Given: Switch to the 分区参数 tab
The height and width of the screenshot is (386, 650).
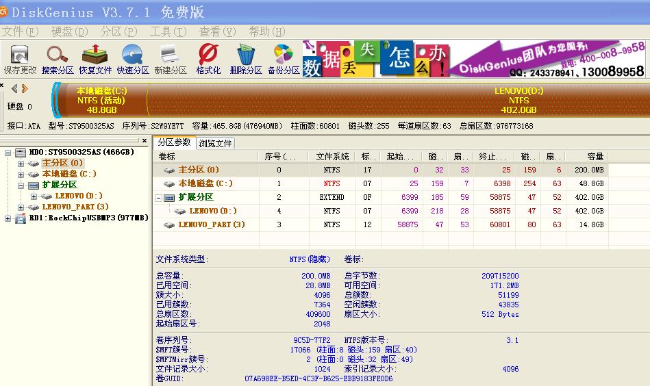Looking at the screenshot, I should (174, 142).
